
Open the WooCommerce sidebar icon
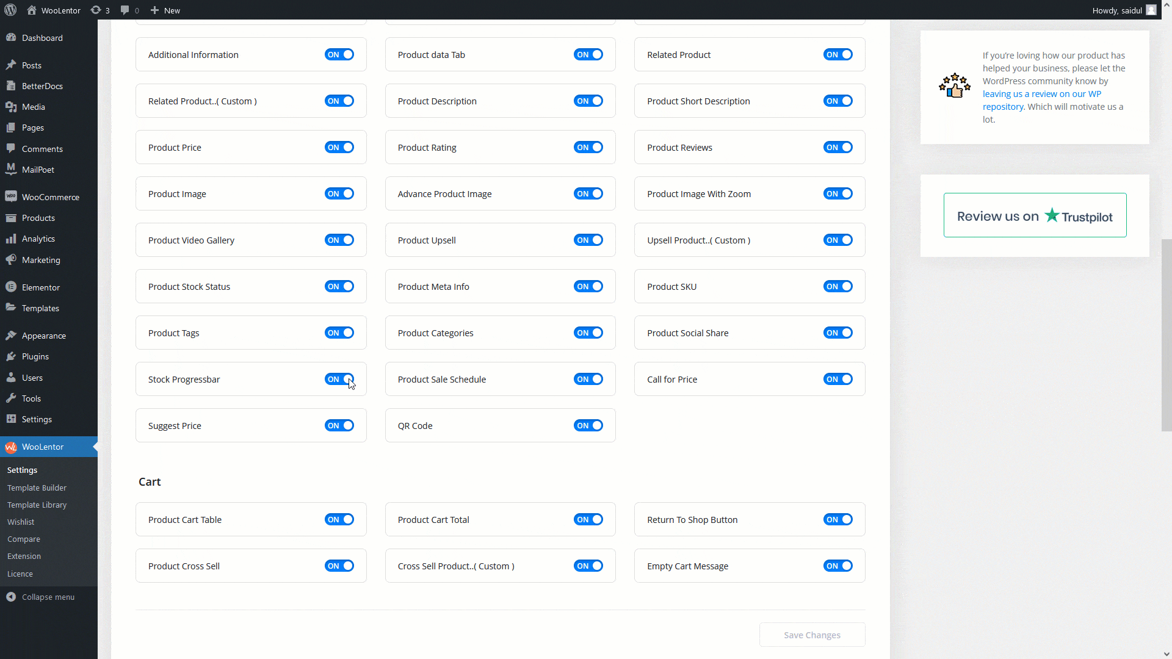pyautogui.click(x=11, y=196)
